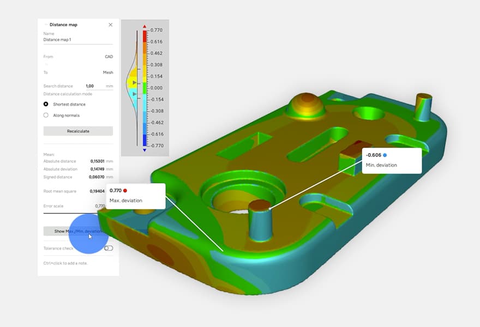
Task: Click the red dot on Max. deviation label
Action: click(125, 191)
